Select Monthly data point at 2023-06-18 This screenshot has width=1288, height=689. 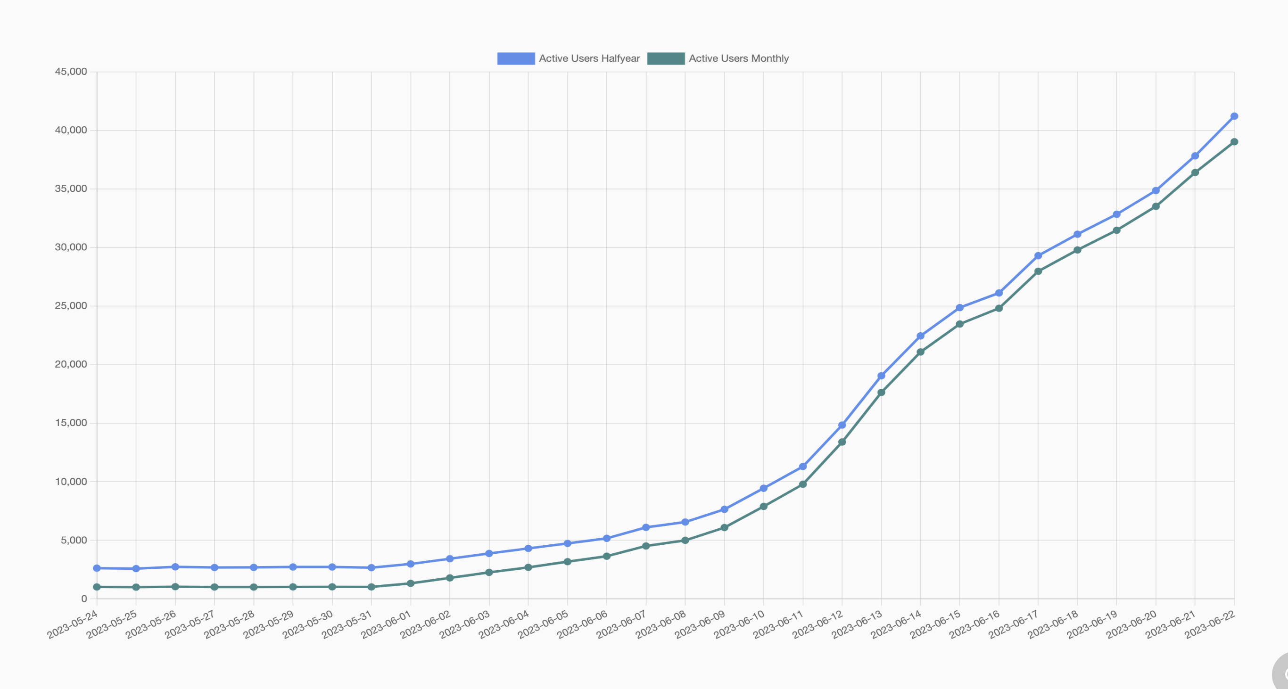click(x=1078, y=250)
